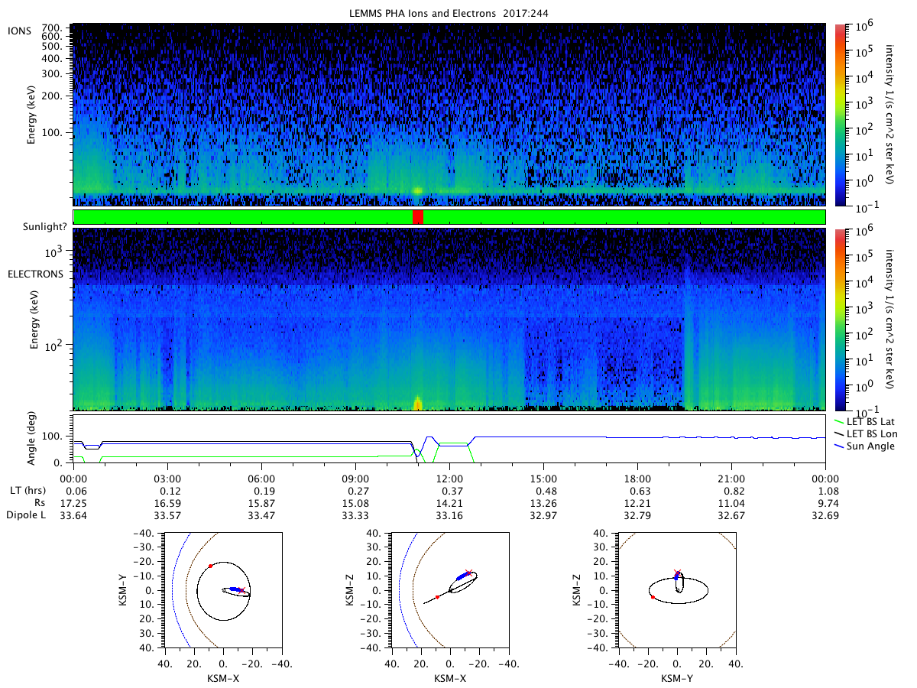
Task: Click the red dot in KSM-X KSM-Y plot
Action: 210,566
